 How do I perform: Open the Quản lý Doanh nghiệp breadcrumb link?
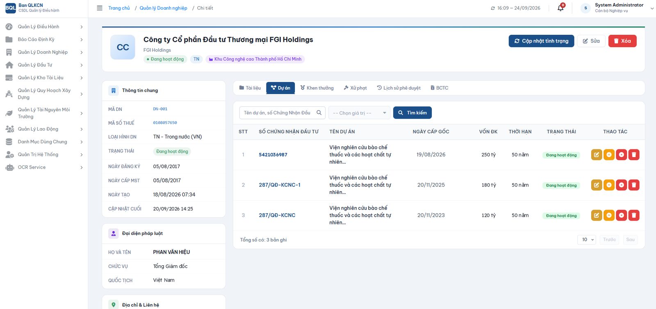point(163,8)
